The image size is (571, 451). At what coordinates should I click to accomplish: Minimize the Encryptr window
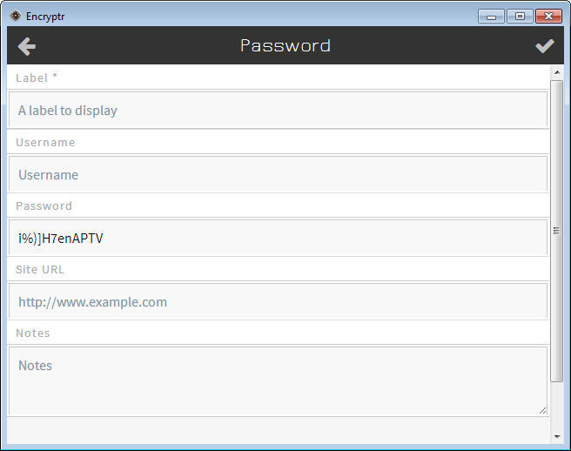(491, 17)
